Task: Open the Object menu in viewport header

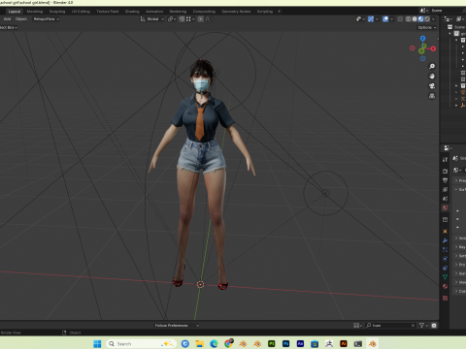Action: point(21,19)
